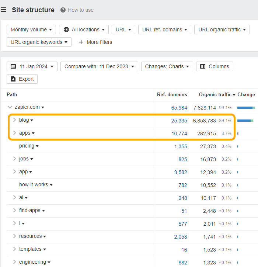Open the hamburger menu icon
The image size is (258, 267).
click(3, 10)
